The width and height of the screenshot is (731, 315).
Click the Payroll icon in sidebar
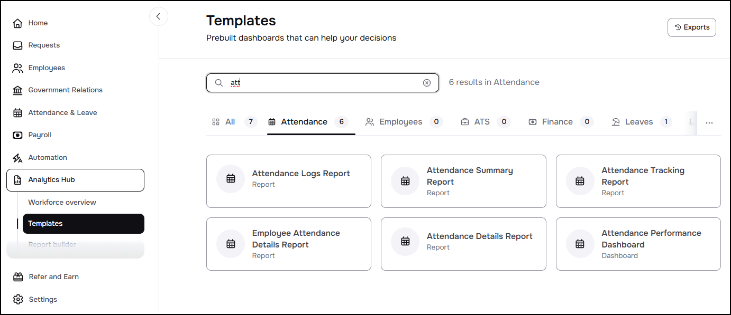[x=18, y=135]
